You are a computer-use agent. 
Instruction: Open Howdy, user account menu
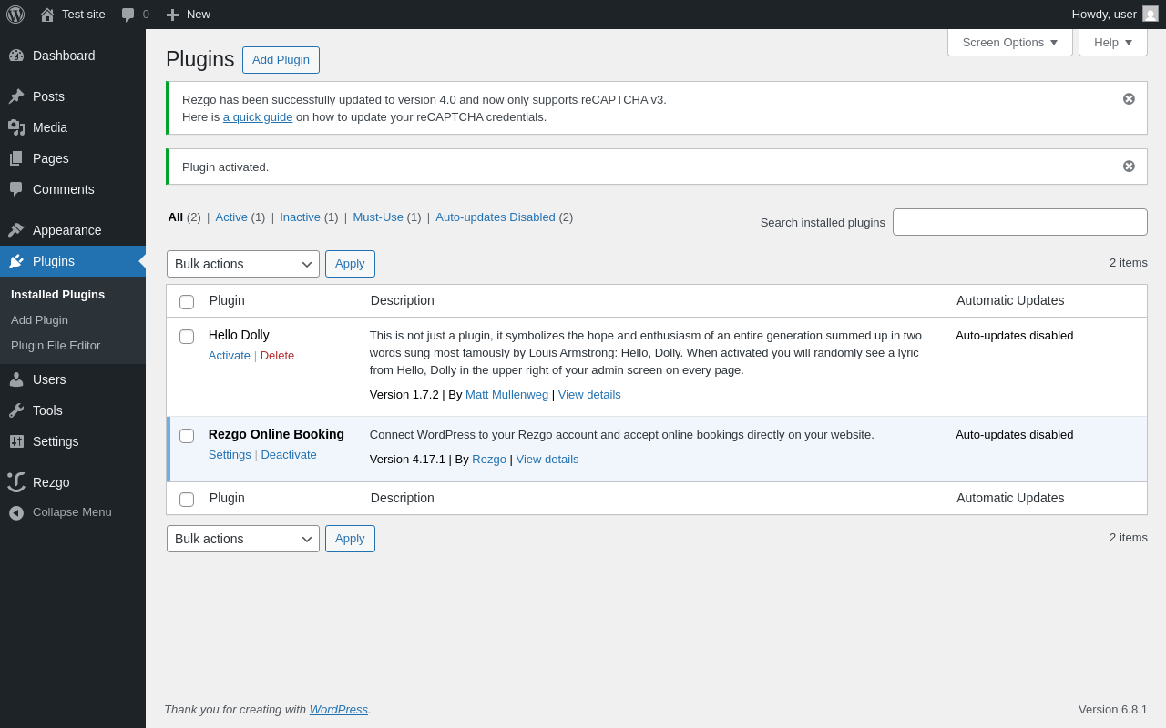[x=1115, y=14]
